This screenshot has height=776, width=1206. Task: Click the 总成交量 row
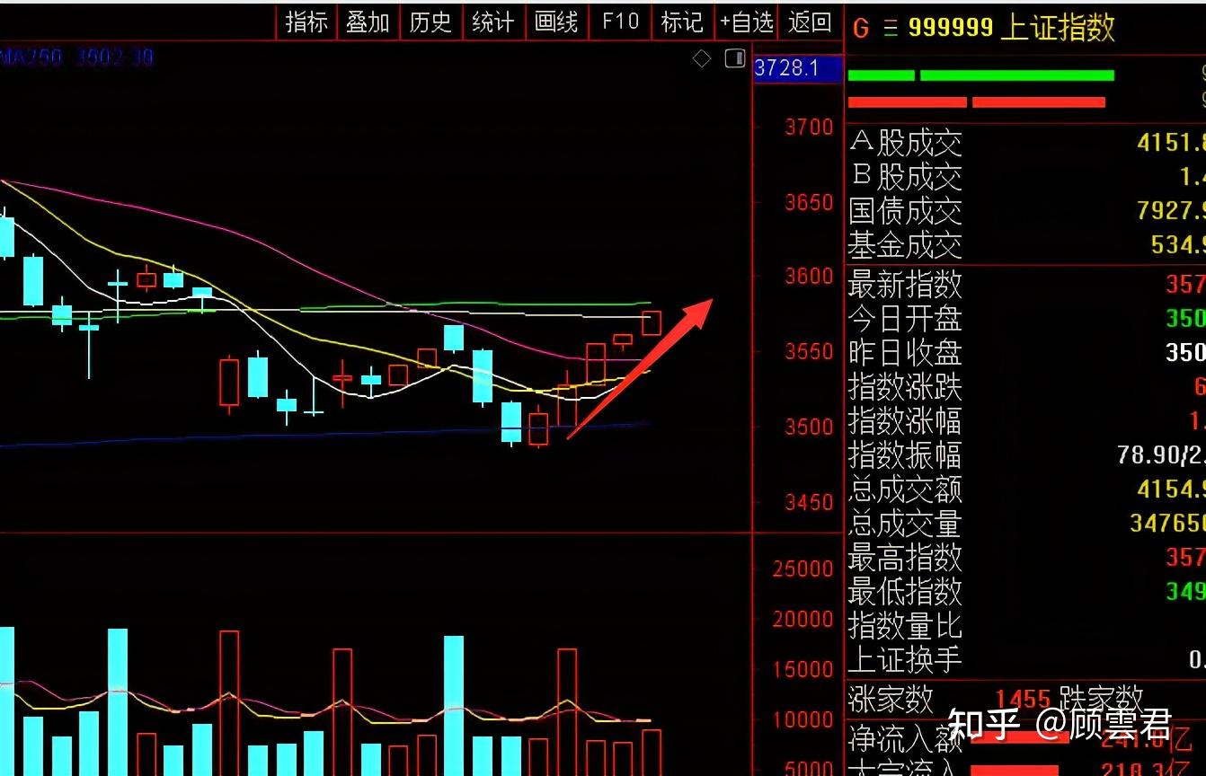click(x=1026, y=523)
